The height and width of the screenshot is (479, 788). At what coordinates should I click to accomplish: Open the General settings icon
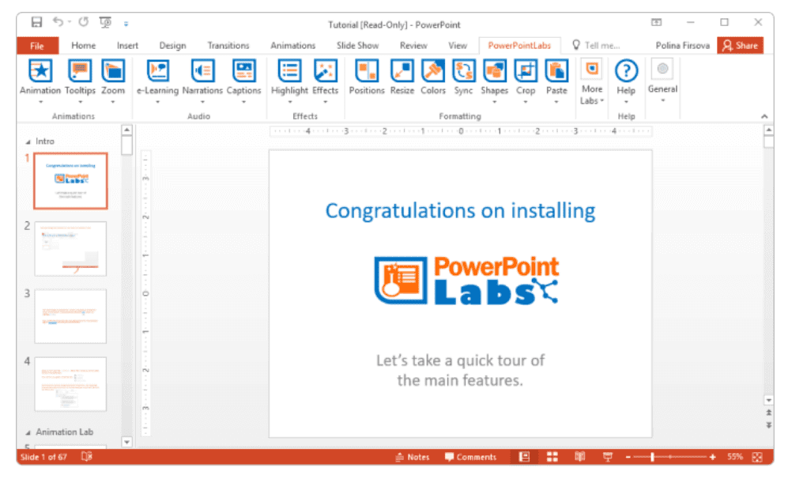pyautogui.click(x=662, y=69)
